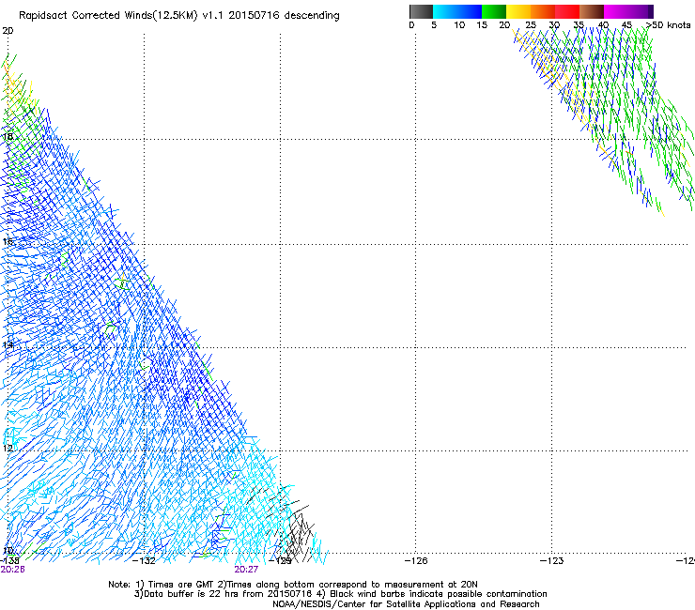Click the longitude "-132" axis label
The image size is (695, 610).
point(144,561)
